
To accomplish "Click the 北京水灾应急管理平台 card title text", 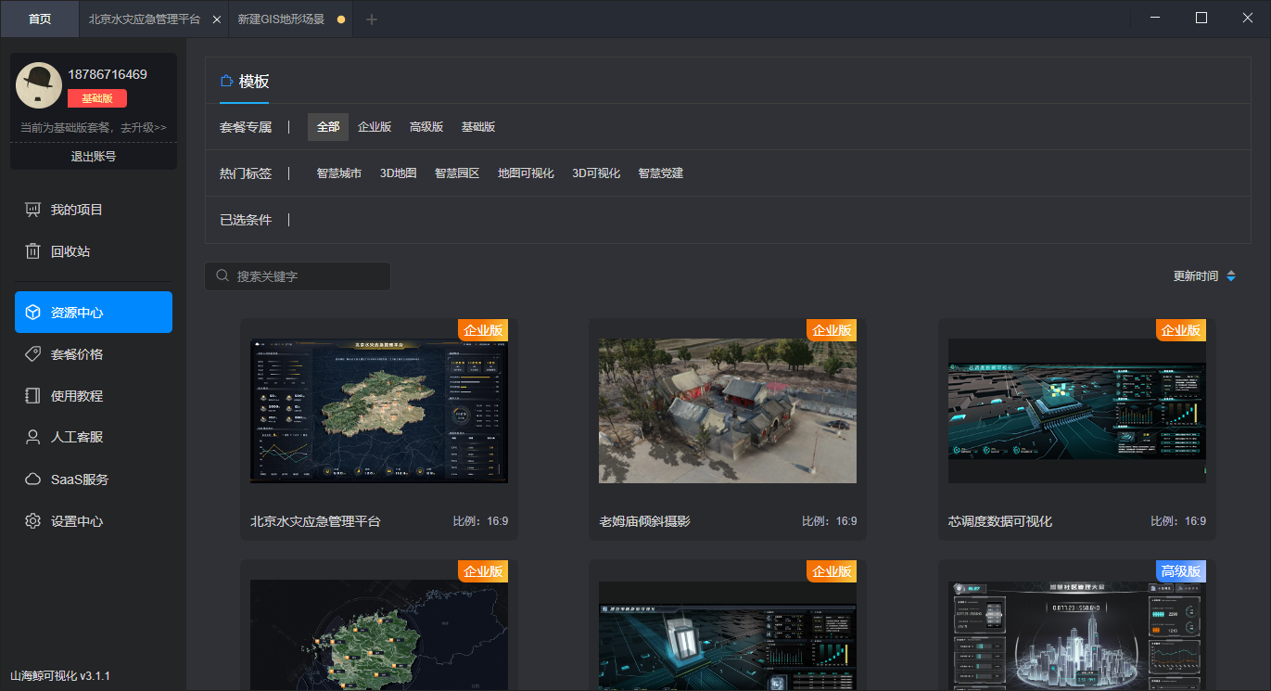I will 315,521.
